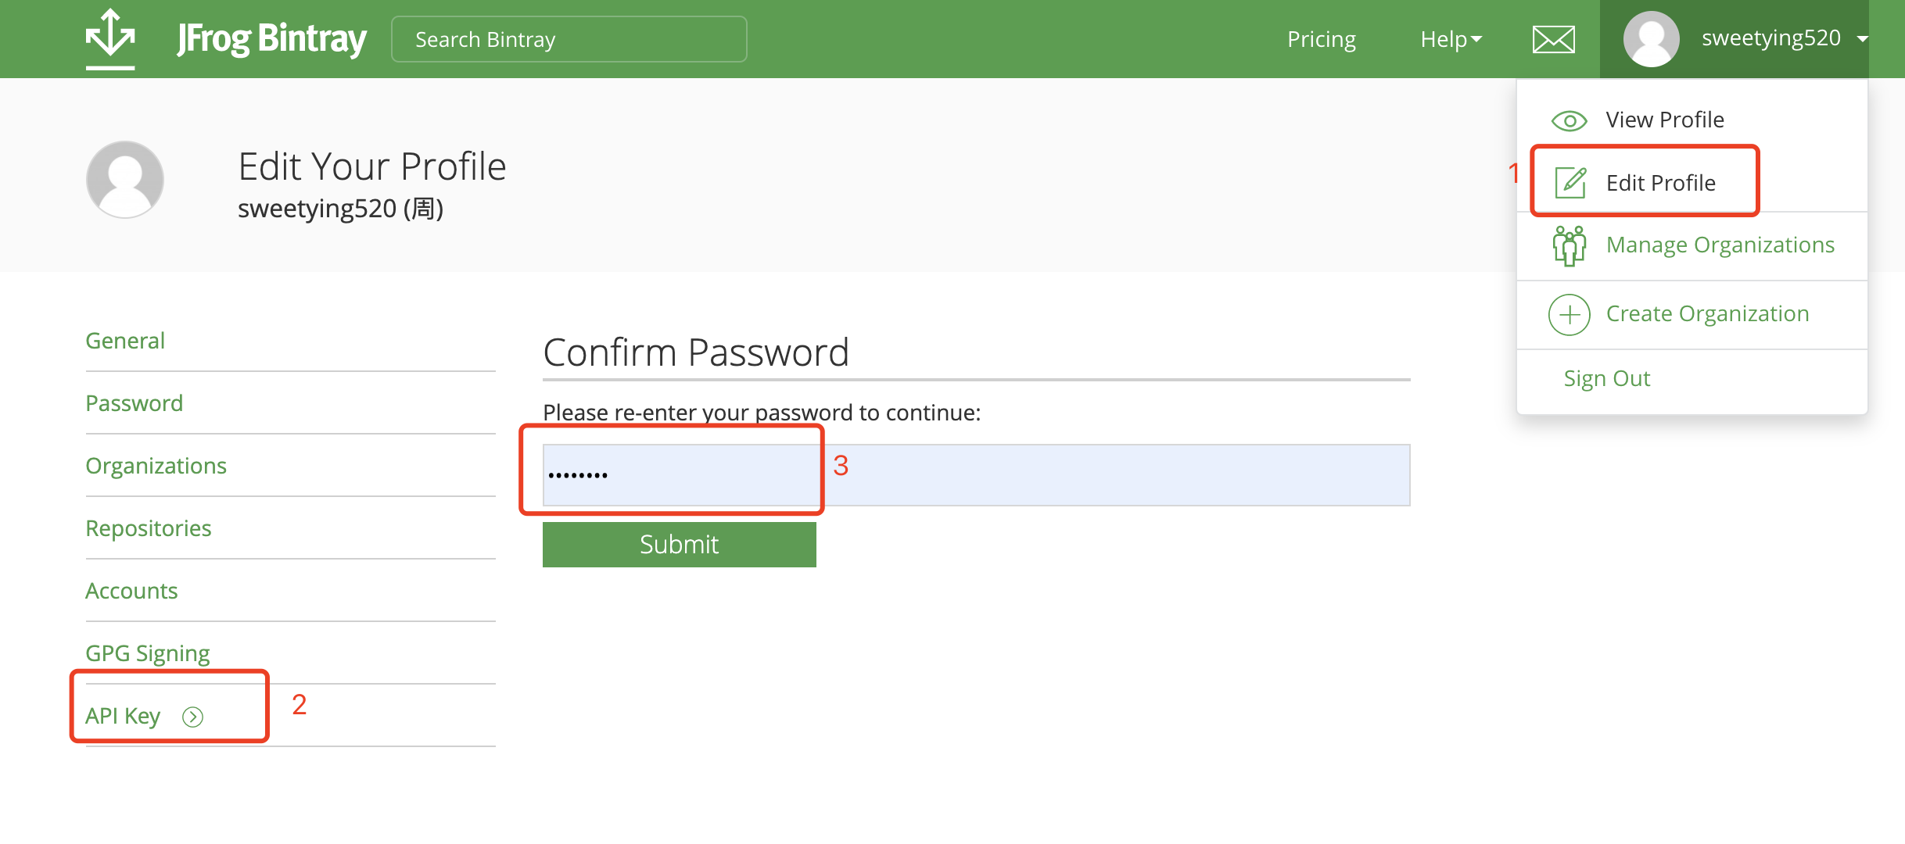Open the Pricing page link
The image size is (1905, 844).
coord(1321,39)
